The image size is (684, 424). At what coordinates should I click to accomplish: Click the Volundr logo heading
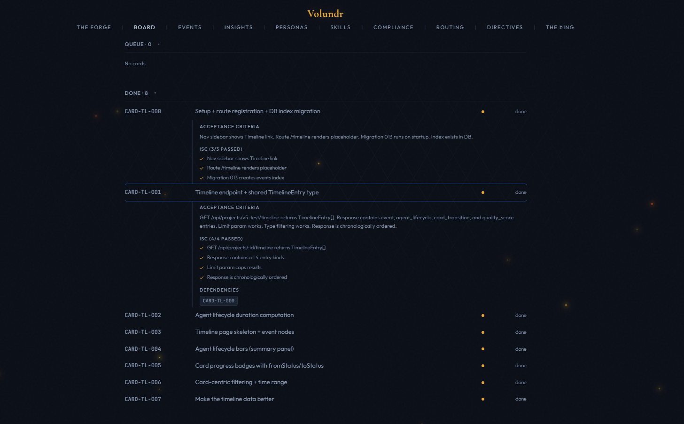325,14
